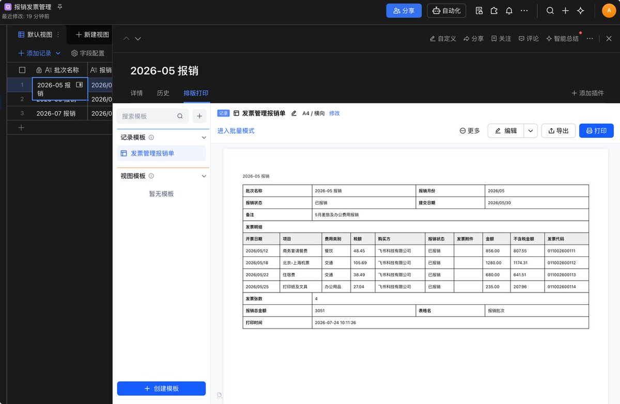Open 字段配置 settings
The image size is (620, 404).
(x=88, y=53)
